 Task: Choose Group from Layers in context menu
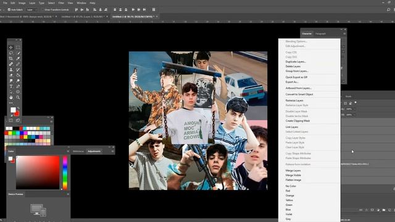(x=297, y=72)
